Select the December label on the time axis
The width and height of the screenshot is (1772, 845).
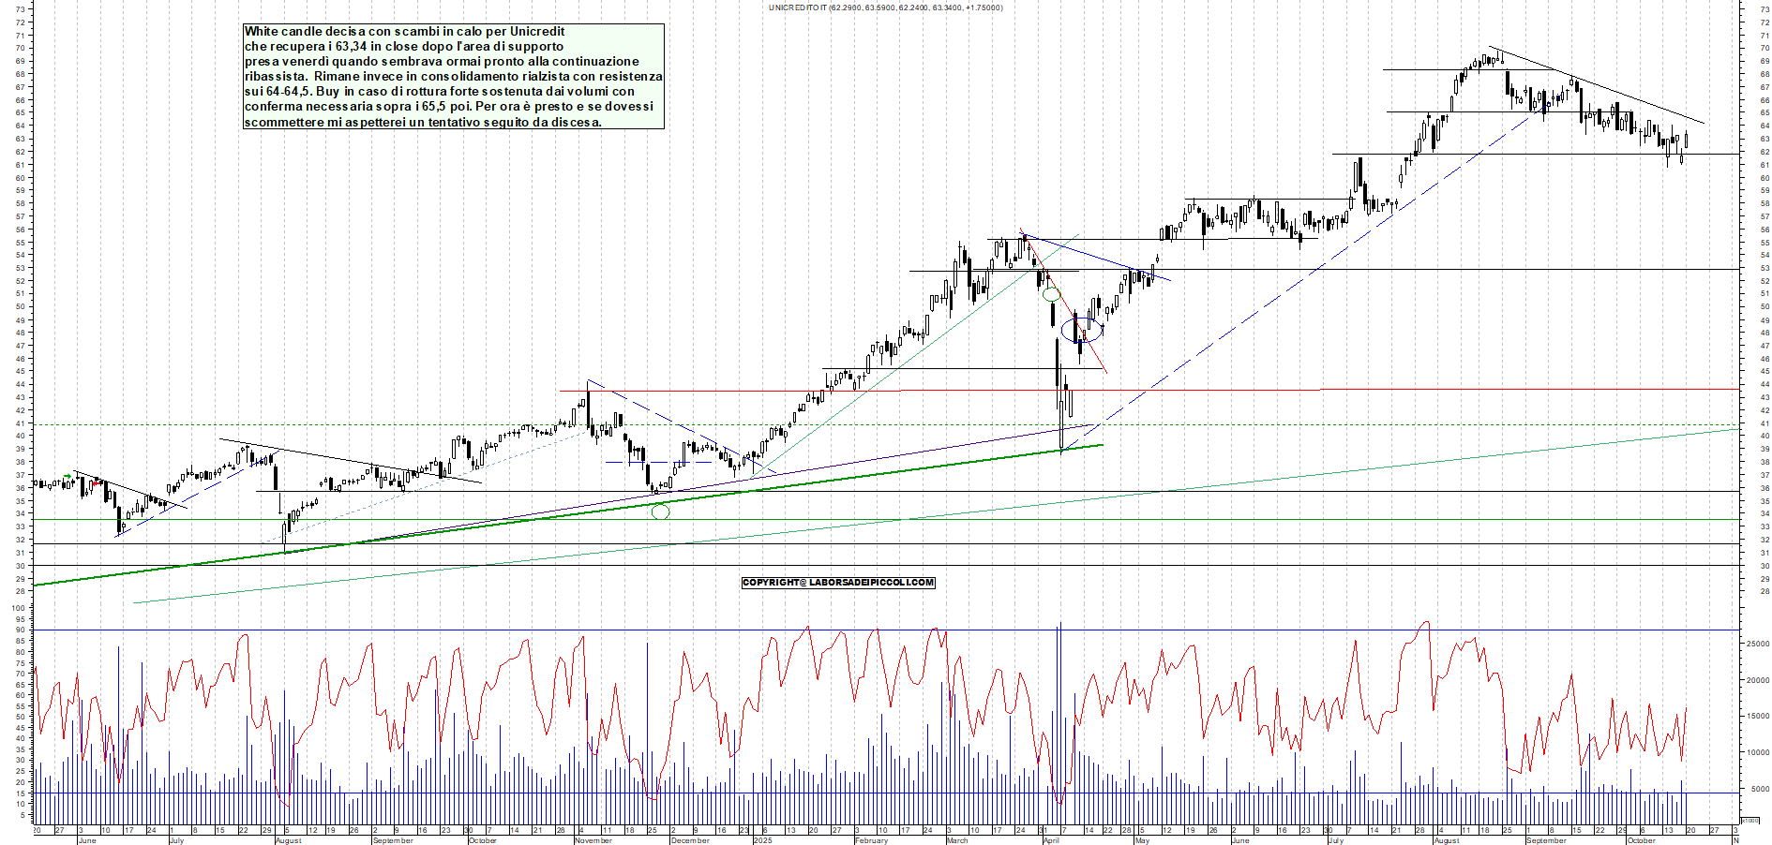690,840
